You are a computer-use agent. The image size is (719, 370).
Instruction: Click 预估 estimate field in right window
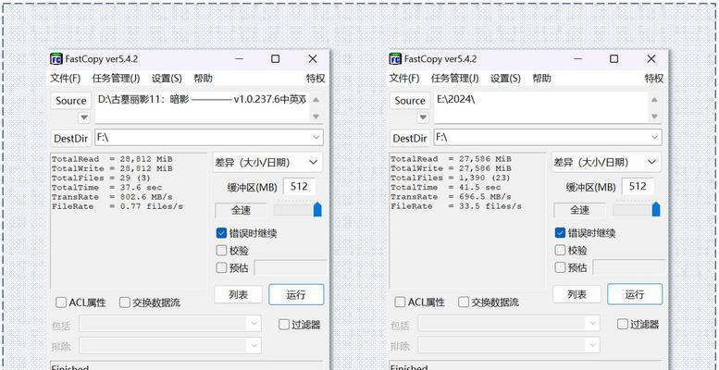coord(629,267)
